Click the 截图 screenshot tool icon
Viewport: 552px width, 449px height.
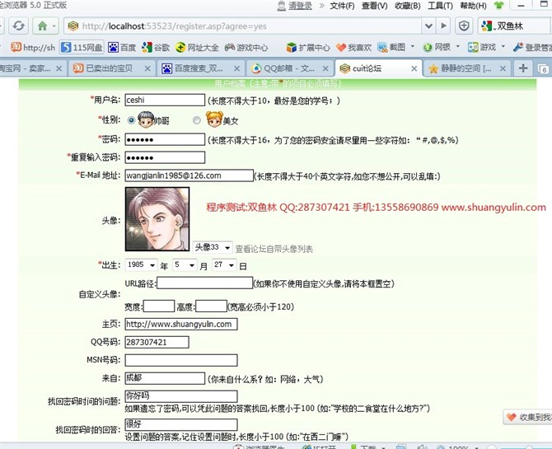[382, 47]
